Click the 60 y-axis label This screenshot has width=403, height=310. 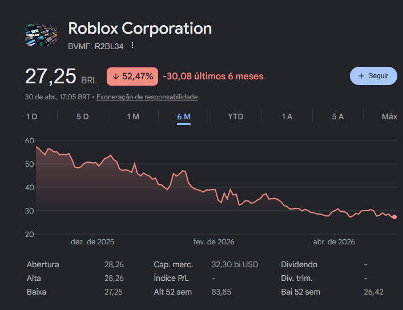click(x=30, y=140)
